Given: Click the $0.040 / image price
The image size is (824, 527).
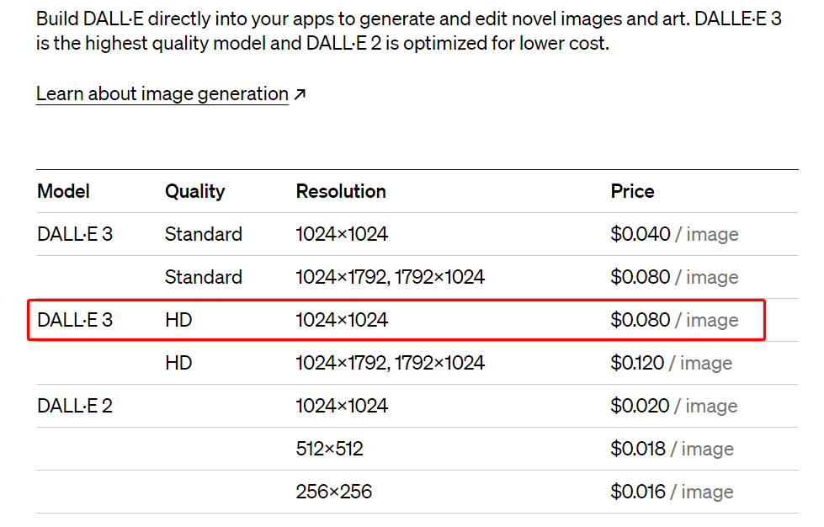Looking at the screenshot, I should [x=674, y=234].
